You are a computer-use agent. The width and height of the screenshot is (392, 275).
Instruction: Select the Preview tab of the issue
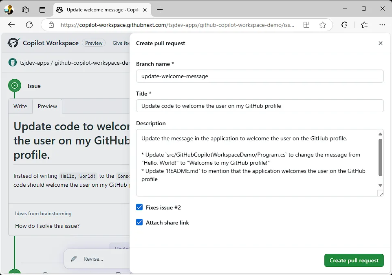point(47,106)
